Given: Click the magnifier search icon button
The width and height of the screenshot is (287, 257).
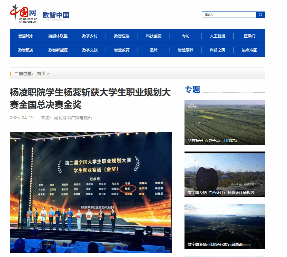Looking at the screenshot, I should [260, 15].
